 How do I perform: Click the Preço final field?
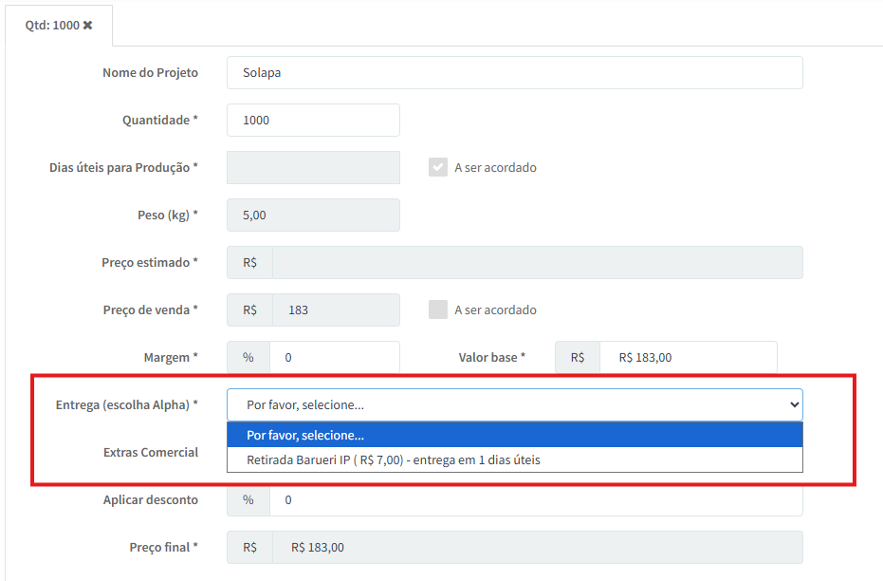(x=536, y=548)
